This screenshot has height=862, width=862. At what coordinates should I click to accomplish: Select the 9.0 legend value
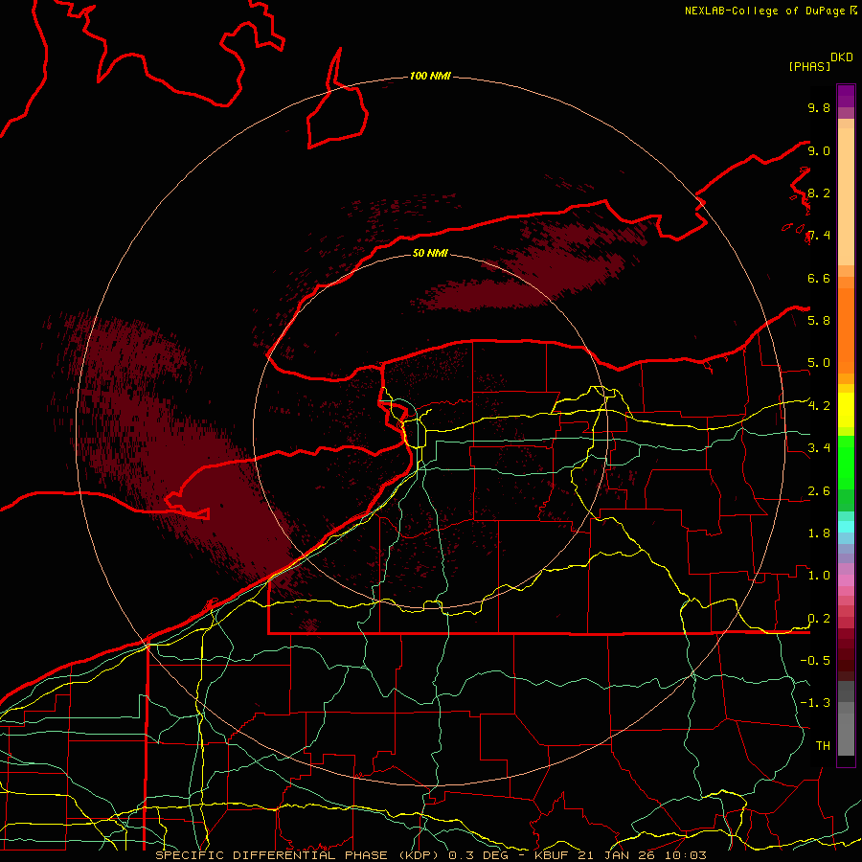[819, 150]
